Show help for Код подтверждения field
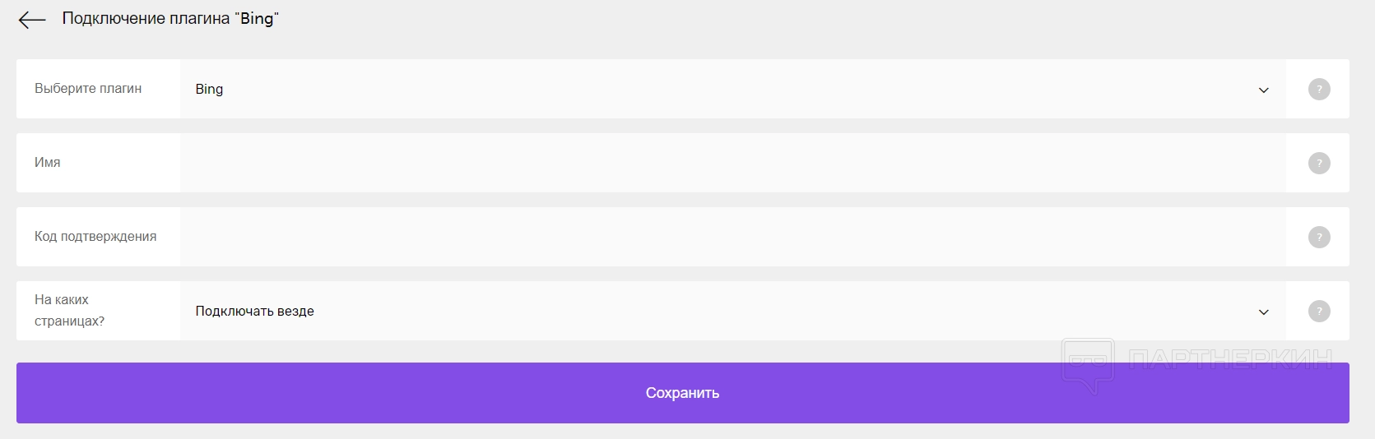 [1318, 237]
